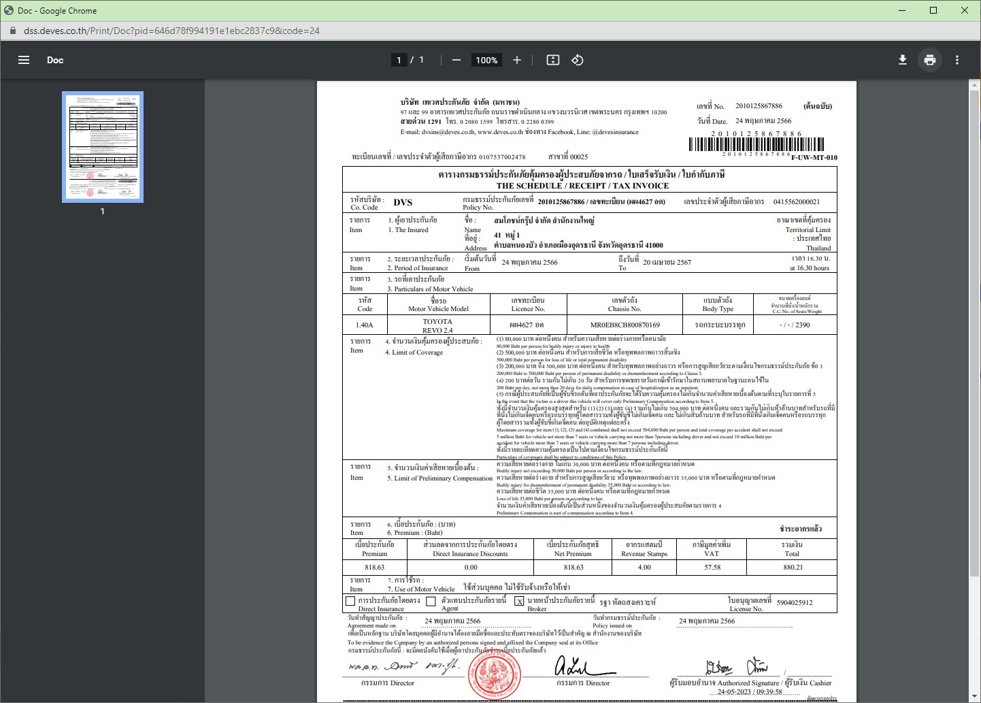Click the page number input field

coord(399,60)
